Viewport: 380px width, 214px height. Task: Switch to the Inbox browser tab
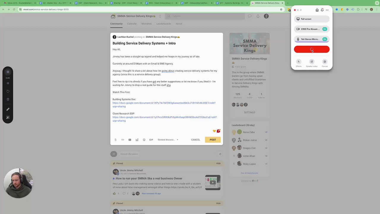(x=19, y=3)
